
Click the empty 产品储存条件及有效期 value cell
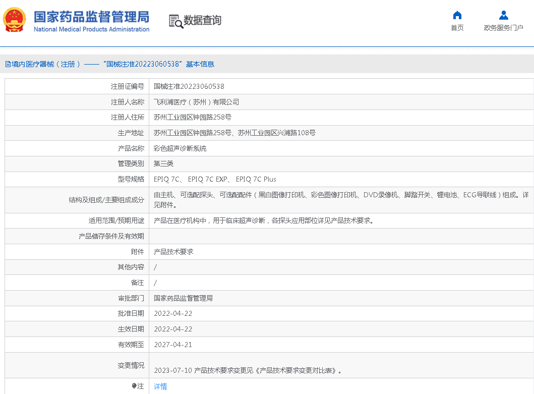(341, 236)
